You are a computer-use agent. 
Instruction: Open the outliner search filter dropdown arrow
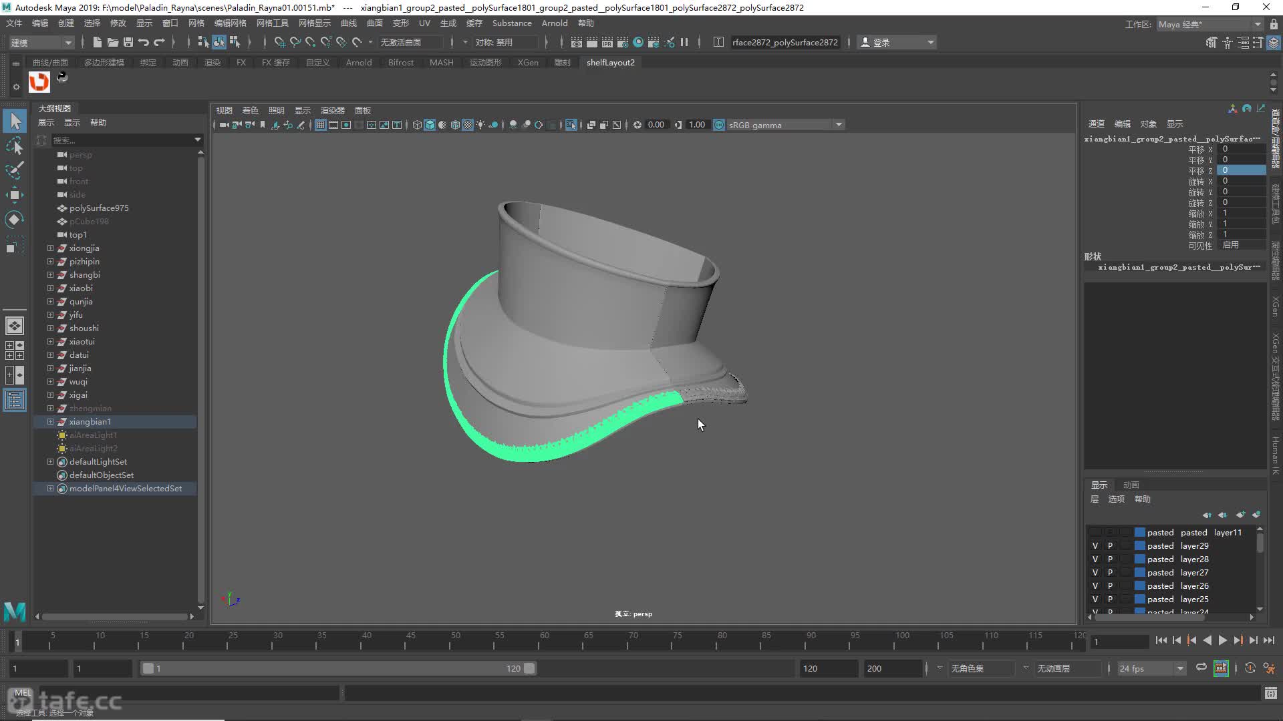[198, 140]
